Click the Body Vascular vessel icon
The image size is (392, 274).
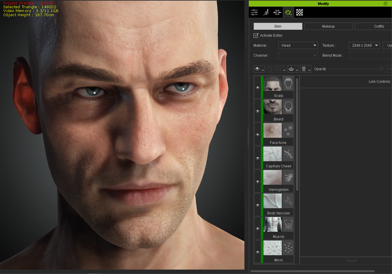tap(288, 201)
